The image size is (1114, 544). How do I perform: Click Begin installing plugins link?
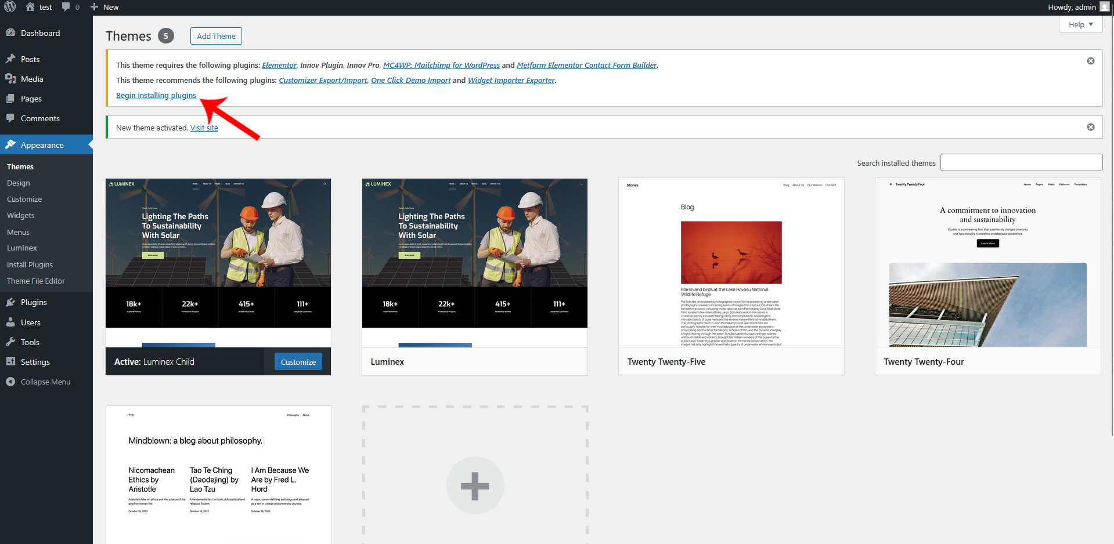(156, 96)
